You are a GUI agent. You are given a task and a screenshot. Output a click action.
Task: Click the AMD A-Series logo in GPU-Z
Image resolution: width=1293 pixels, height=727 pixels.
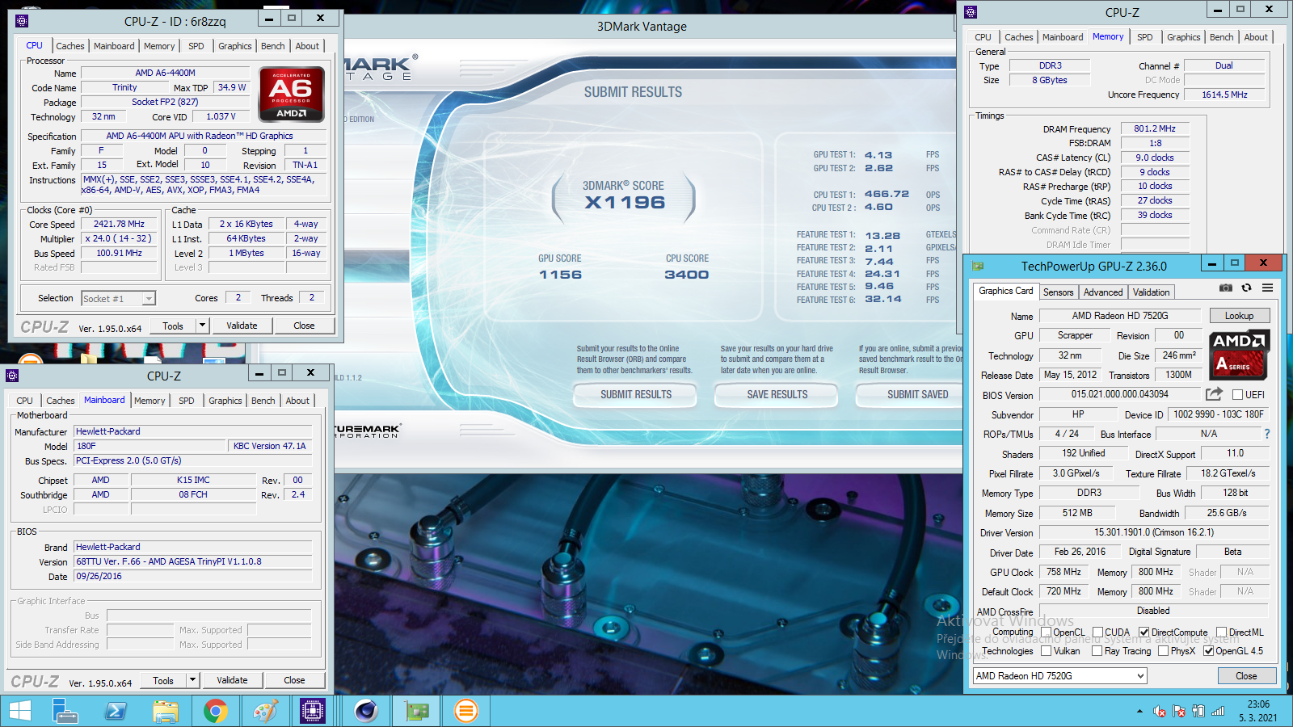coord(1240,355)
